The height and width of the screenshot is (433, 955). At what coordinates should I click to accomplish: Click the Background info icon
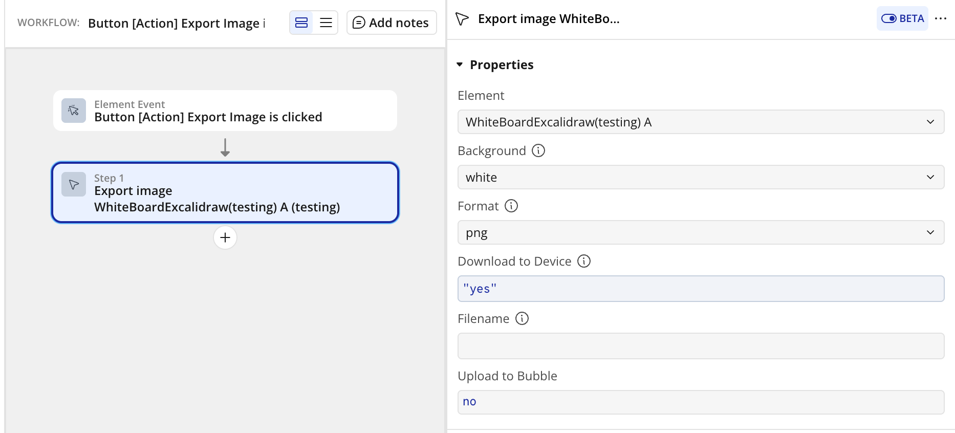point(538,150)
